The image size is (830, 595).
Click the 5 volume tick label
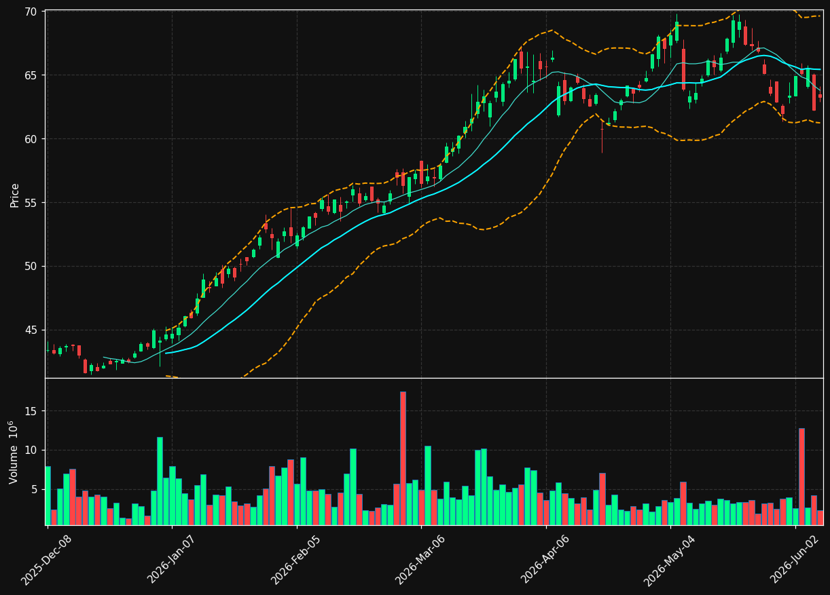pos(35,490)
